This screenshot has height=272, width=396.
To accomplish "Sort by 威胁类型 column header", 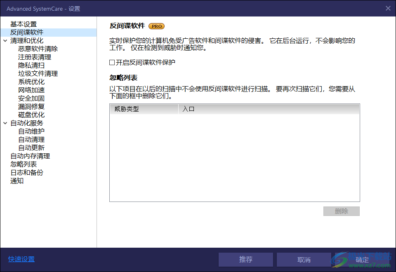I will click(x=144, y=109).
